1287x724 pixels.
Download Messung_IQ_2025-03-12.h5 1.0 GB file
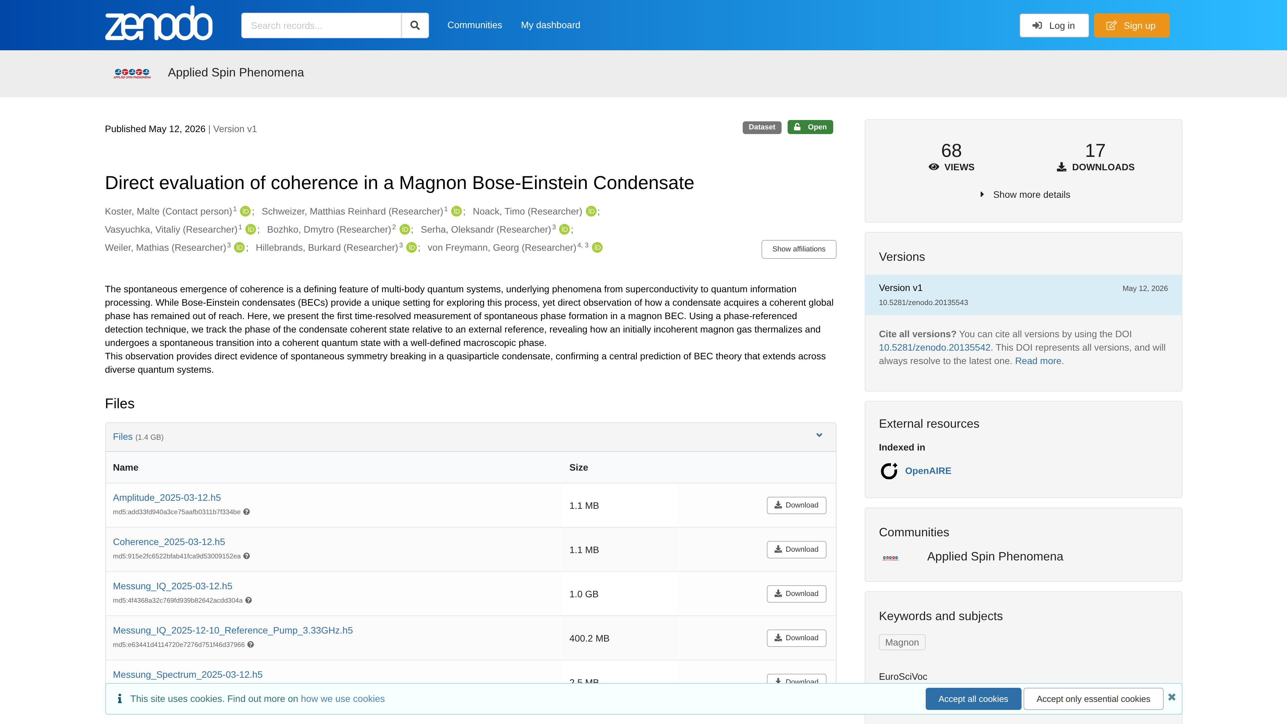pos(796,594)
